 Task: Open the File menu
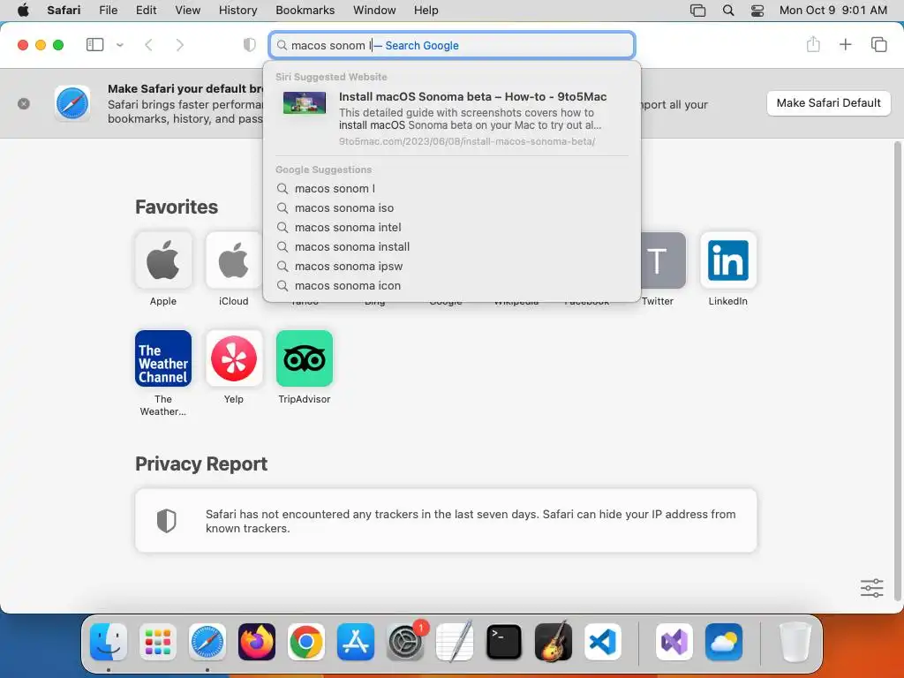coord(109,11)
